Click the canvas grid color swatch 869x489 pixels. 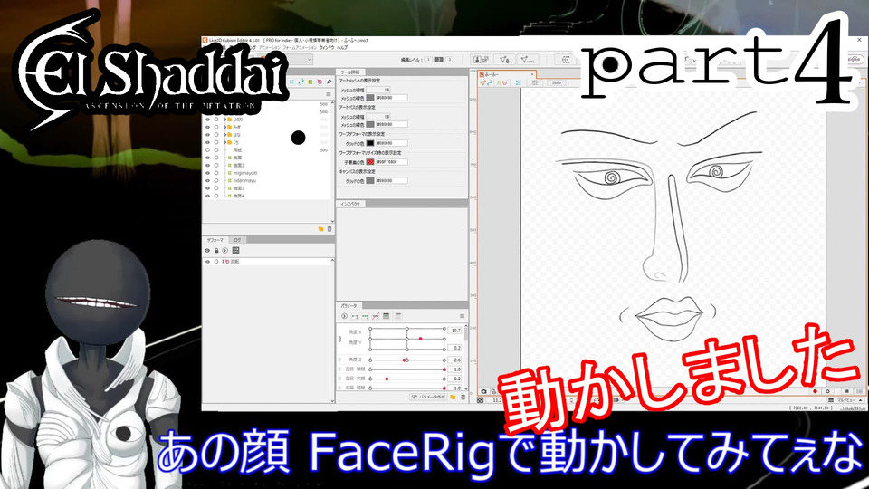[x=369, y=181]
